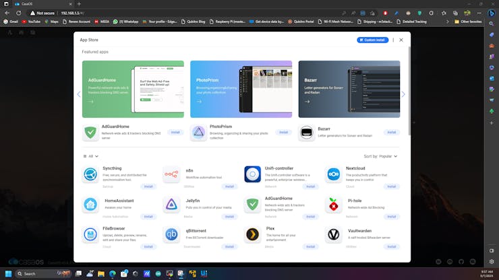The width and height of the screenshot is (499, 280).
Task: Open the n8n app icon
Action: 171,174
